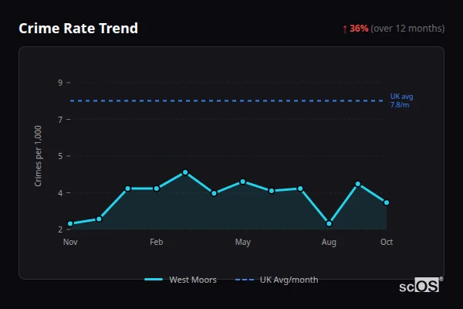This screenshot has height=309, width=463.
Task: Click the May data point
Action: [243, 182]
